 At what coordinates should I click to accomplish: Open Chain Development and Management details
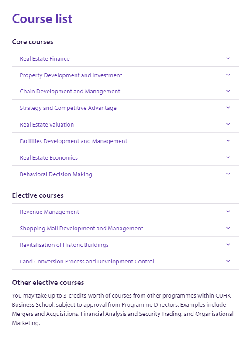(125, 92)
